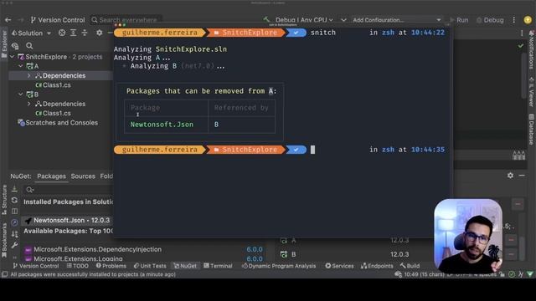Open NuGet settings wrench icon
Image resolution: width=536 pixels, height=301 pixels.
[x=14, y=245]
